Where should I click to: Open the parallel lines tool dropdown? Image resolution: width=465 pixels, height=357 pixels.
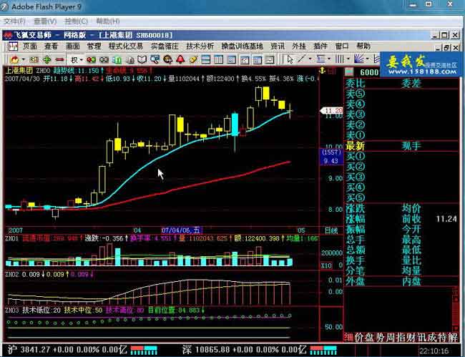(x=329, y=59)
